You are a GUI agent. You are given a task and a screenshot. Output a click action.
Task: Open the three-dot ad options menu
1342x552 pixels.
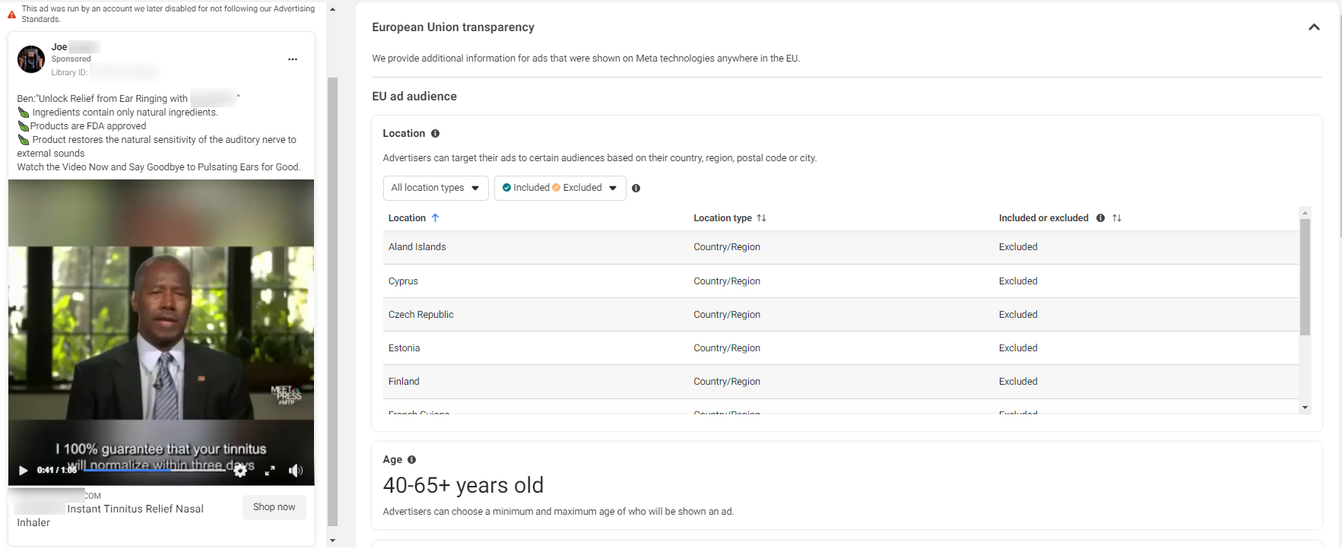click(x=293, y=59)
